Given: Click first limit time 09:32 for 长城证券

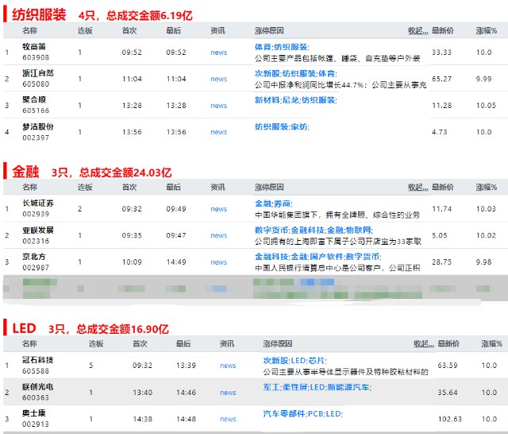Looking at the screenshot, I should click(132, 209).
